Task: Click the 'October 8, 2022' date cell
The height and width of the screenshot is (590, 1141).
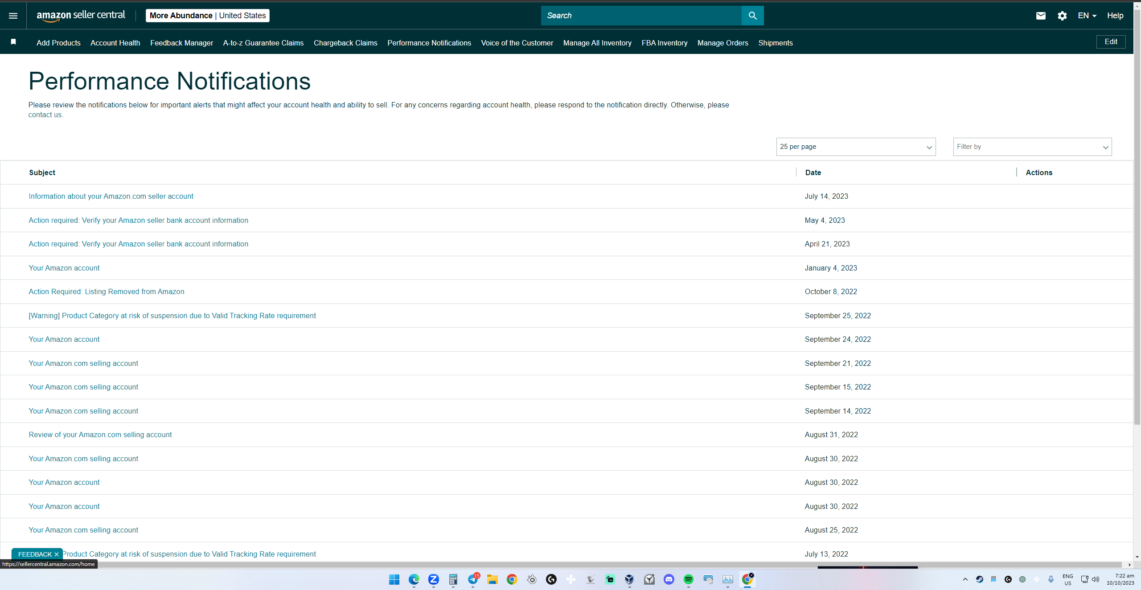Action: 831,291
